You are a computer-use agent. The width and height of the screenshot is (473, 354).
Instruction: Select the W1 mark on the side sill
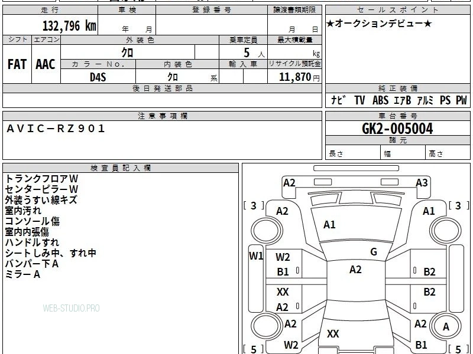[256, 256]
